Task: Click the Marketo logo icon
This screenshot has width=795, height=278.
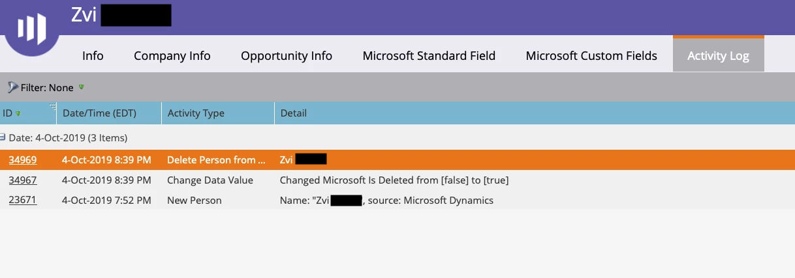Action: click(x=31, y=28)
